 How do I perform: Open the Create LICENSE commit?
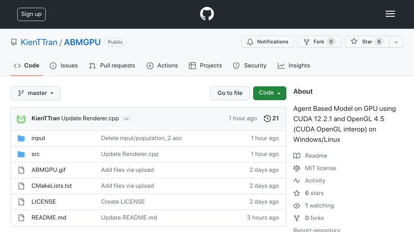coord(123,201)
